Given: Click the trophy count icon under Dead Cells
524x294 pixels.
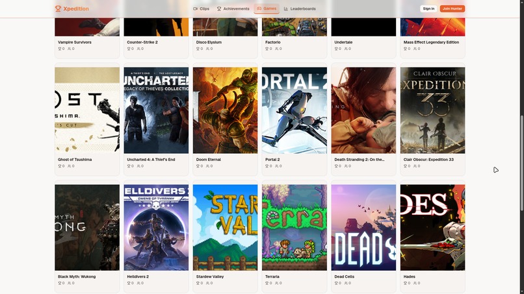Looking at the screenshot, I should tap(337, 283).
